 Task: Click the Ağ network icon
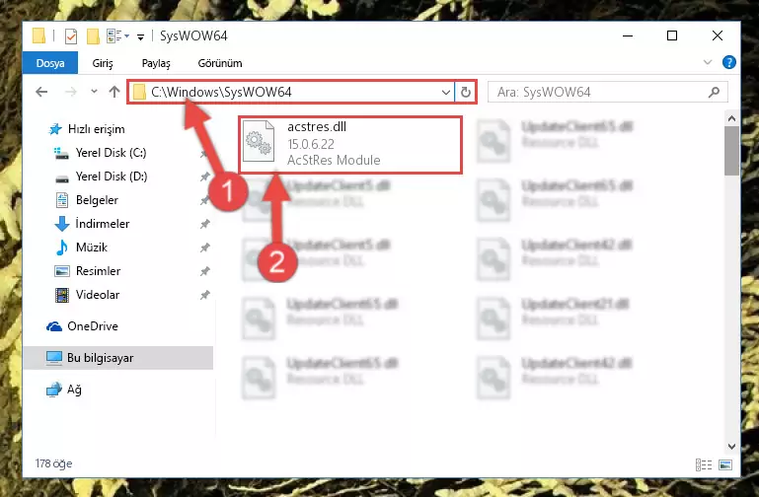54,390
